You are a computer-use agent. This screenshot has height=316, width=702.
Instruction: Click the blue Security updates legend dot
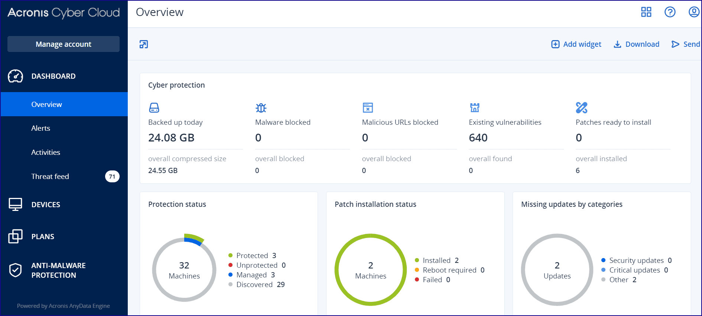(603, 260)
